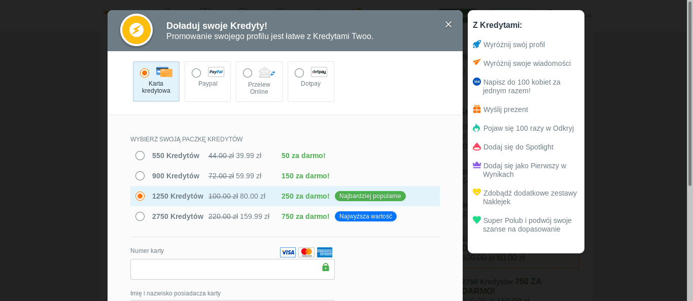
Task: Click Napisz do 100 kobiet text
Action: tap(522, 86)
